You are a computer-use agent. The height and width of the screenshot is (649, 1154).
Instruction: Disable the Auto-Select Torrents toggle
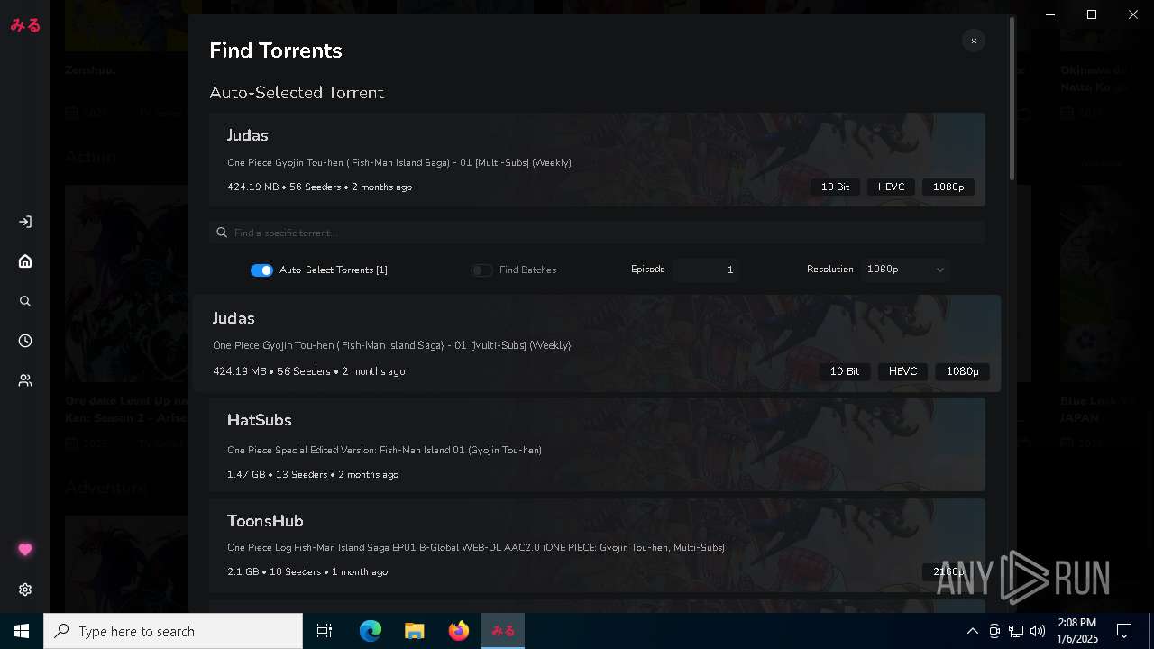click(261, 270)
